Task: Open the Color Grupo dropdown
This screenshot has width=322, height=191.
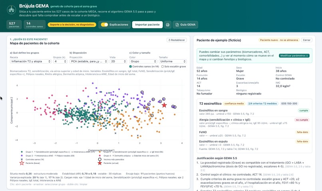Action: [143, 62]
